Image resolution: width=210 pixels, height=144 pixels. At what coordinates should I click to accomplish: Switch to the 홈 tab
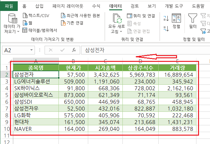24,6
